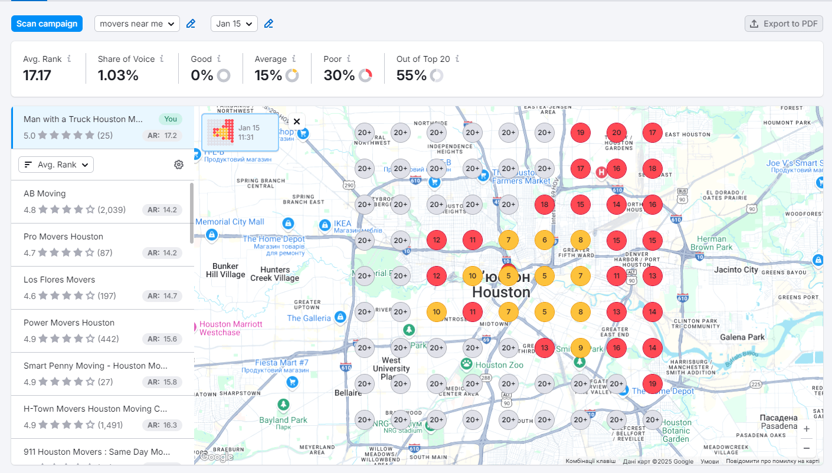Select H-Town Movers Houston Moving row
Screen dimensions: 832x473
click(x=103, y=417)
